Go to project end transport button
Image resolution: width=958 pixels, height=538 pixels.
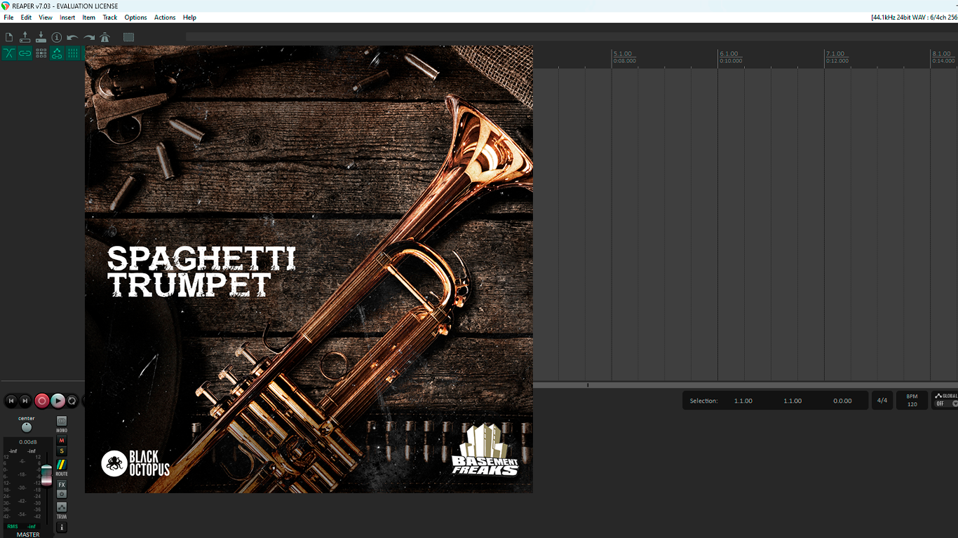click(x=25, y=401)
